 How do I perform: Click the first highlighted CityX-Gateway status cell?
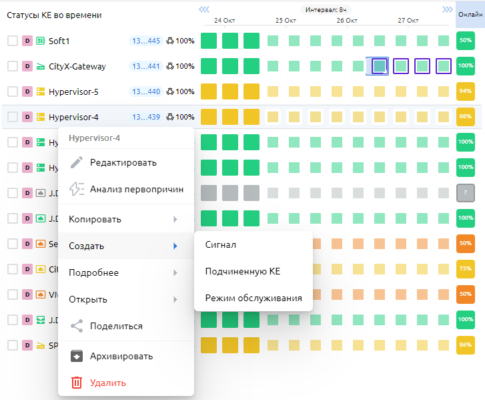(379, 66)
